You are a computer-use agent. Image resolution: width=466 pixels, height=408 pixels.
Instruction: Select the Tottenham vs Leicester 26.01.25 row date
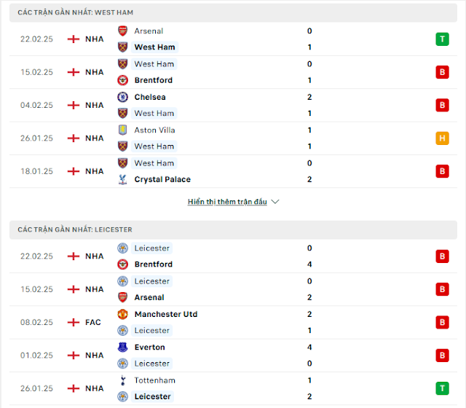pyautogui.click(x=36, y=388)
